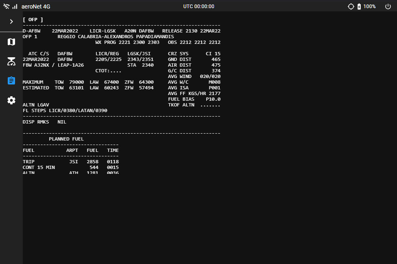Click the cellular signal bars icon
Viewport: 397px width, 264px height.
tap(15, 6)
